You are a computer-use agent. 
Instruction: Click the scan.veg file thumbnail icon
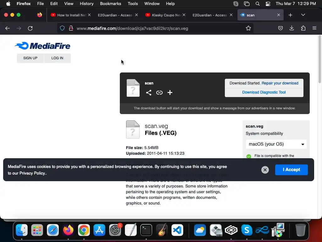[x=133, y=130]
